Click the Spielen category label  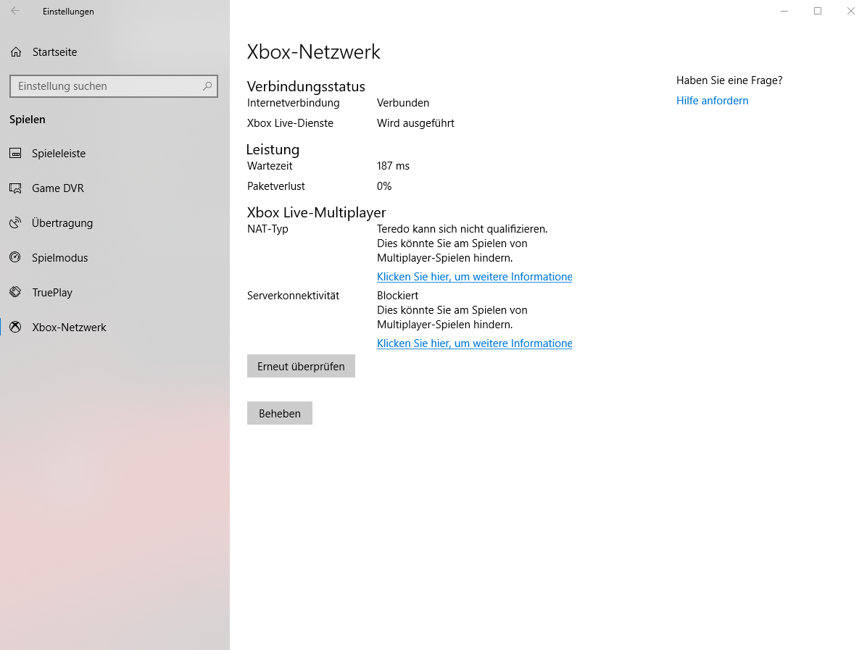click(27, 120)
